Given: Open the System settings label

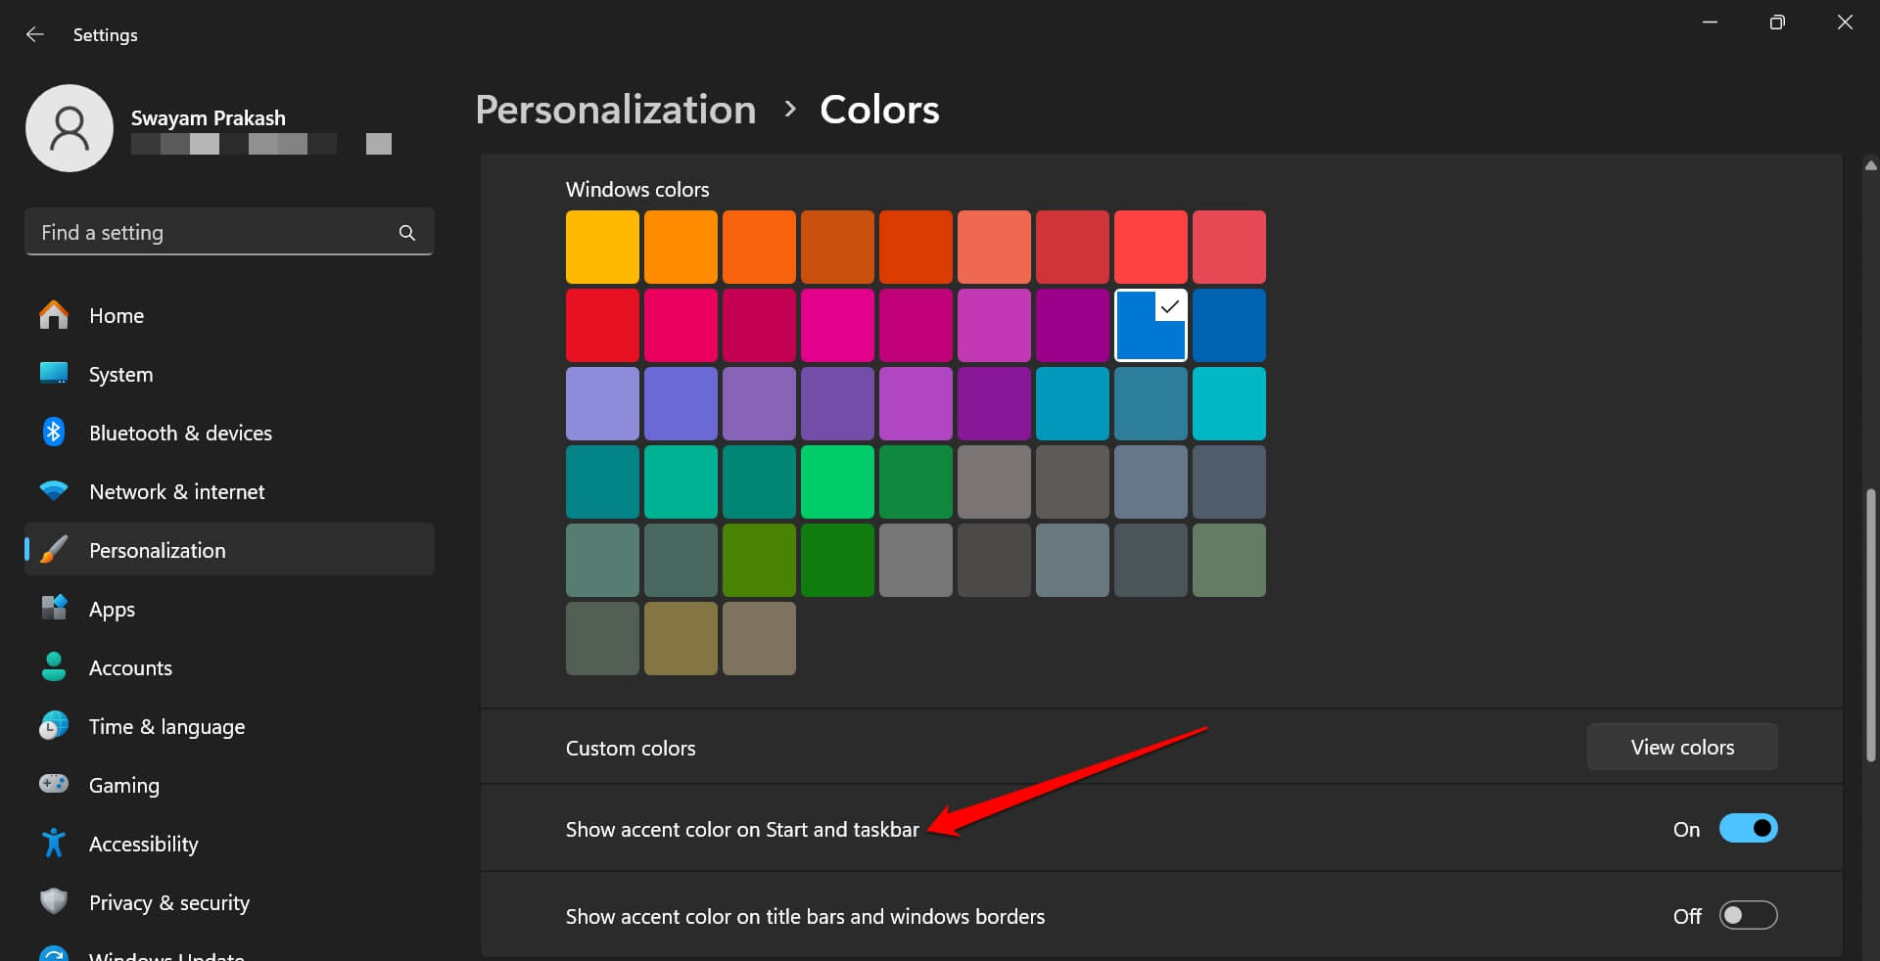Looking at the screenshot, I should pos(120,375).
